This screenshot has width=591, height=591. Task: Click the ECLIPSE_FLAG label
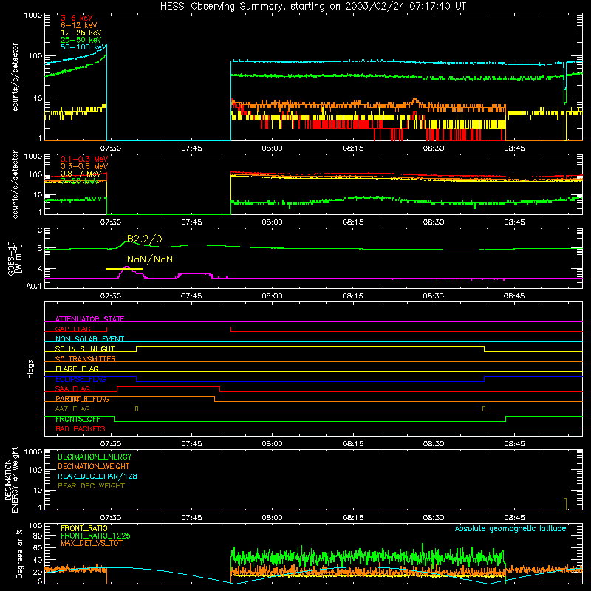tap(81, 379)
